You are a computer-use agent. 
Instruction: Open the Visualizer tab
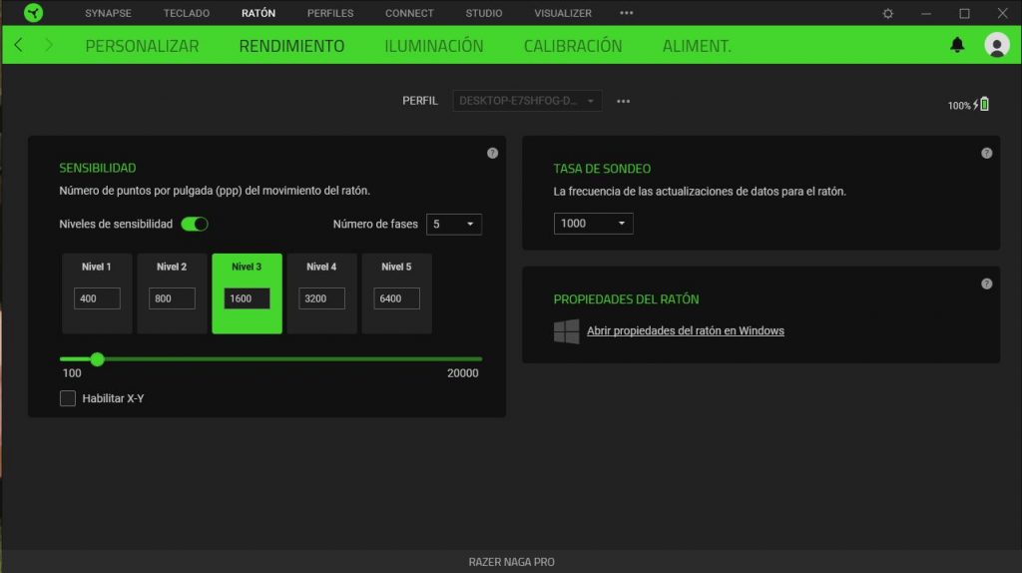(563, 13)
